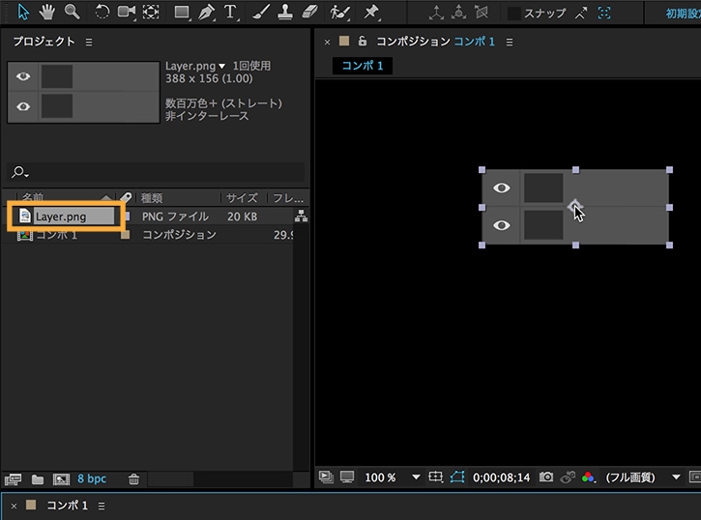Viewport: 701px width, 520px height.
Task: Open the show channel color icon
Action: pyautogui.click(x=588, y=477)
